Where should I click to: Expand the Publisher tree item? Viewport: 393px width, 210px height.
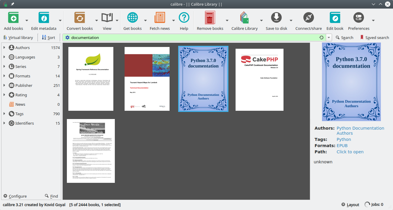[x=4, y=85]
